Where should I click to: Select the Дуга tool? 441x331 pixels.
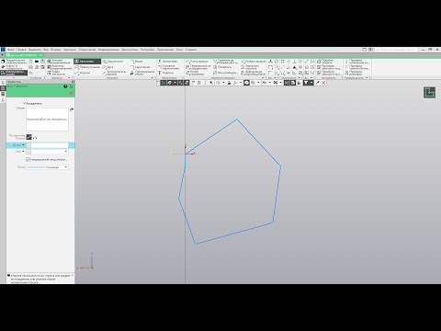pos(107,67)
